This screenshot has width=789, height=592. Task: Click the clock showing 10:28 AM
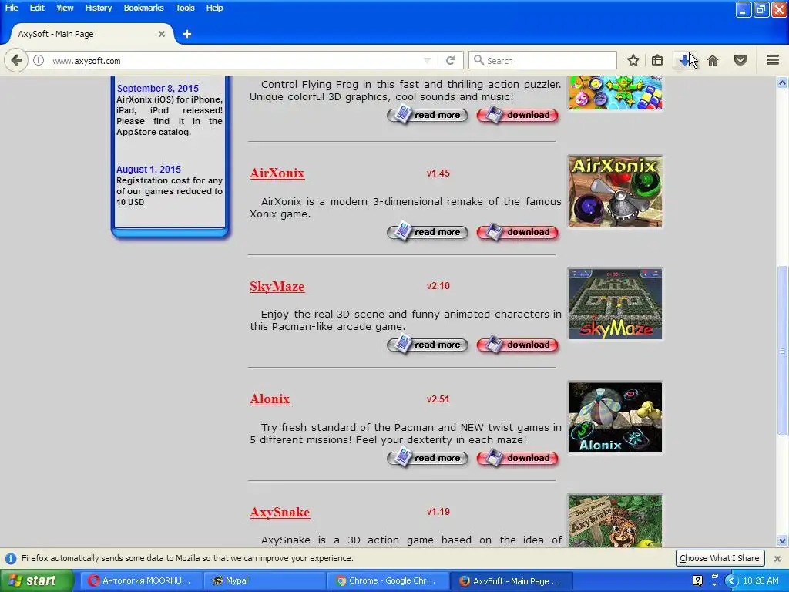760,581
